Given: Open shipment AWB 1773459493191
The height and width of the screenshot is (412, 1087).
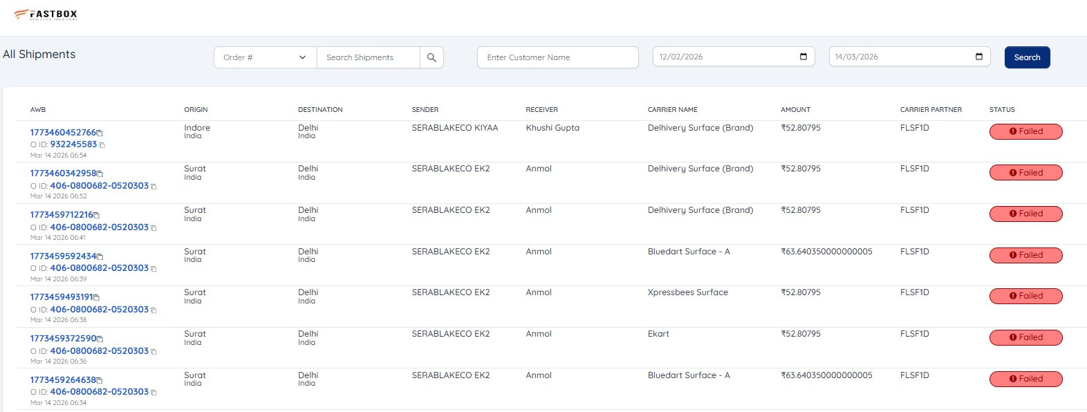Looking at the screenshot, I should click(x=62, y=297).
